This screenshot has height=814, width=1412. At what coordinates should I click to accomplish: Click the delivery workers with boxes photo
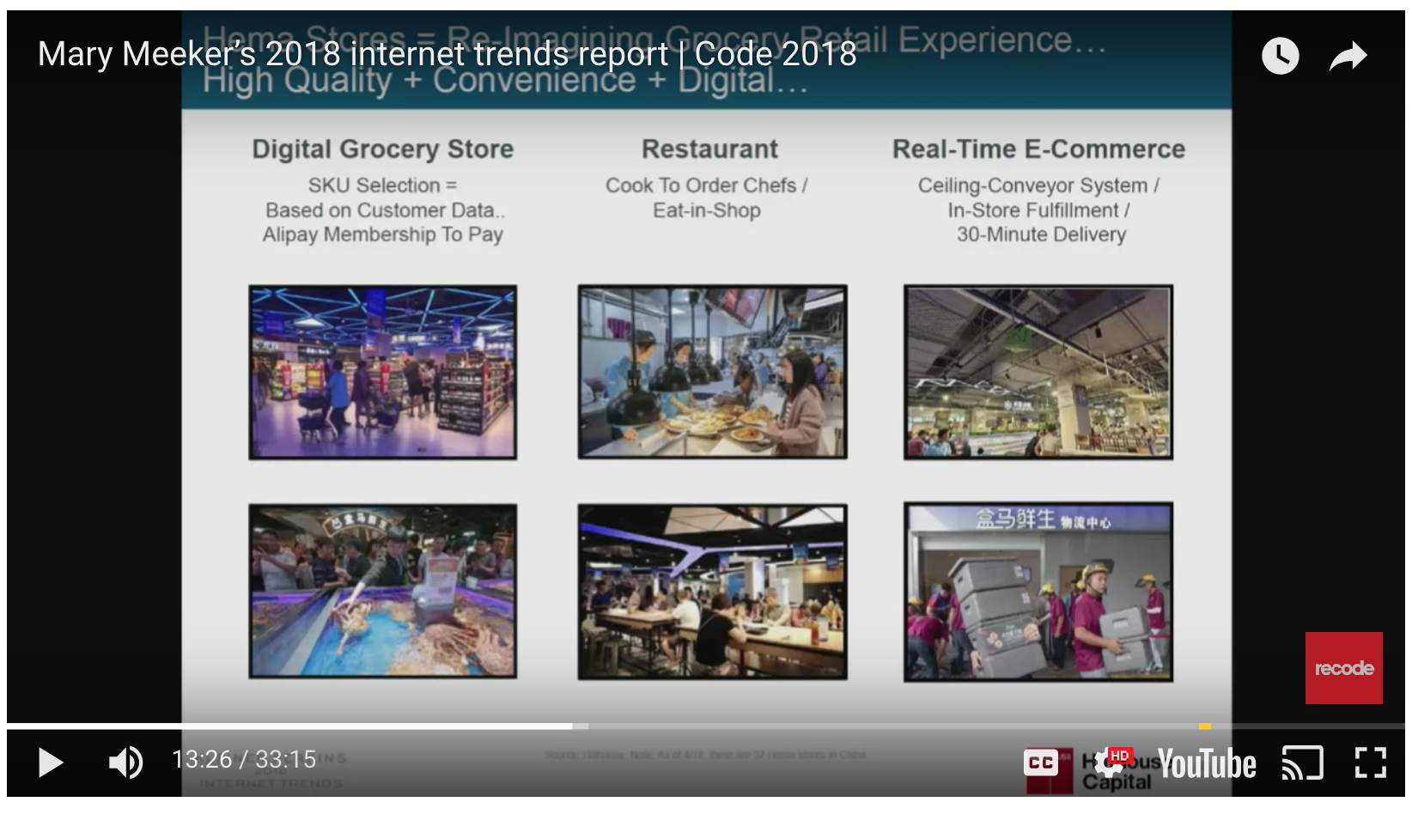click(x=1038, y=592)
